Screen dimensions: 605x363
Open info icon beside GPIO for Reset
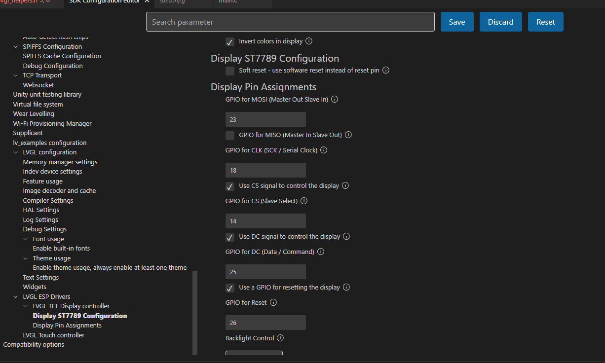[273, 303]
